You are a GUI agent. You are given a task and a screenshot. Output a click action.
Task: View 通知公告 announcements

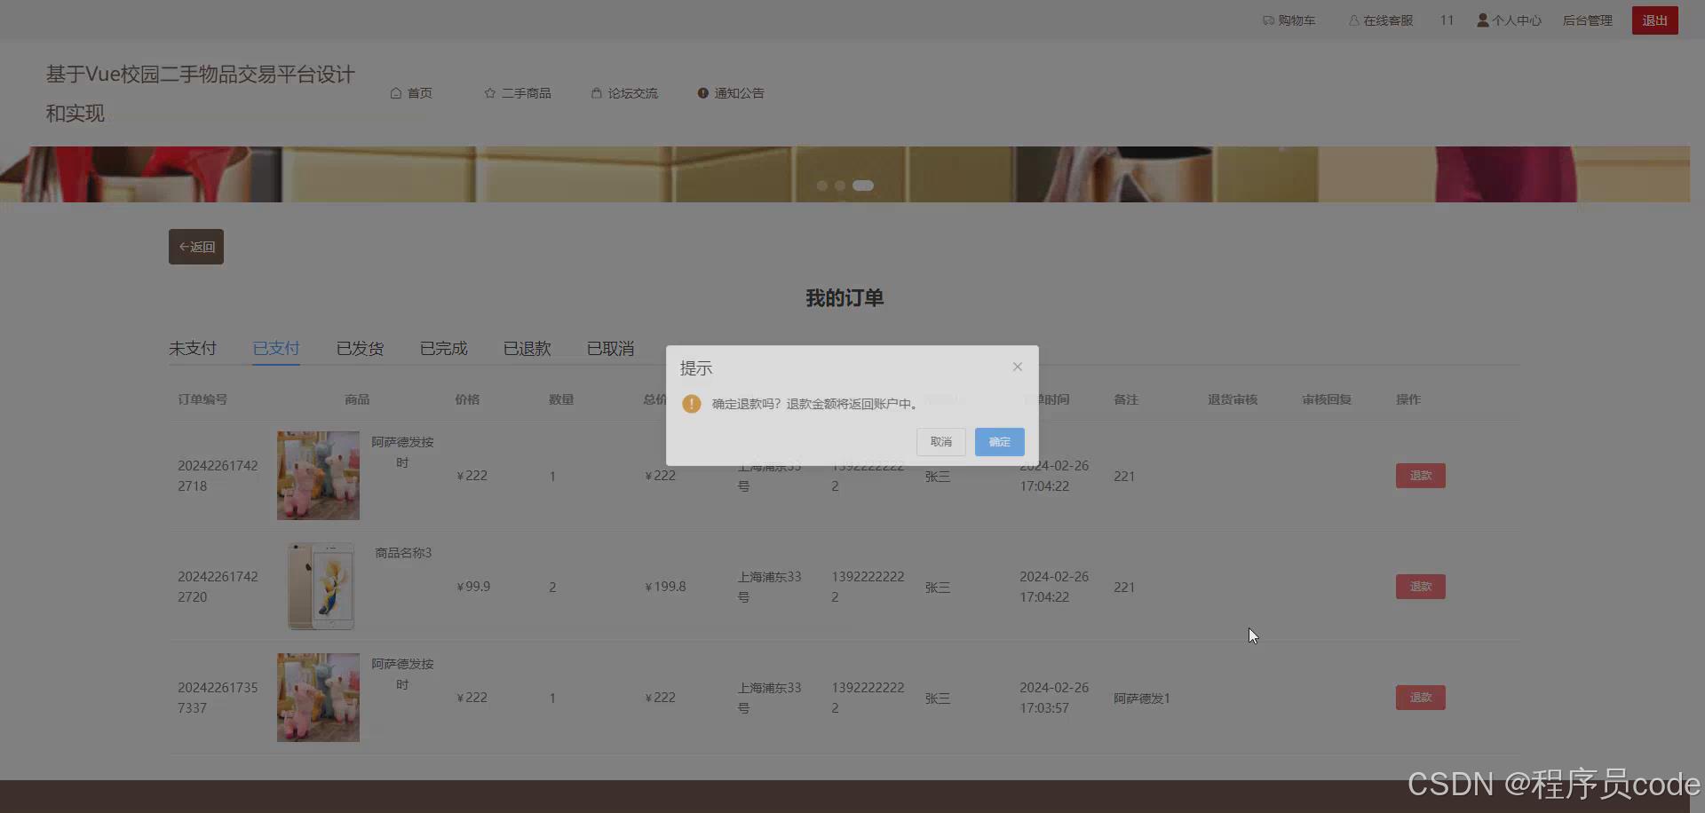click(730, 92)
